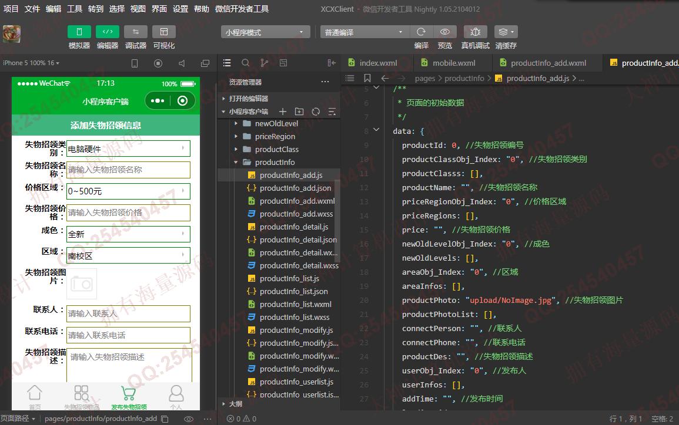Viewport: 679px width, 425px height.
Task: Click the device rotate phone icon in simulator bar
Action: coord(135,63)
